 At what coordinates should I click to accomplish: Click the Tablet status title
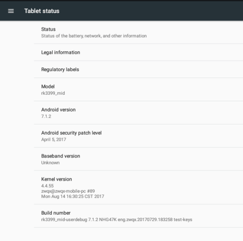(x=42, y=11)
